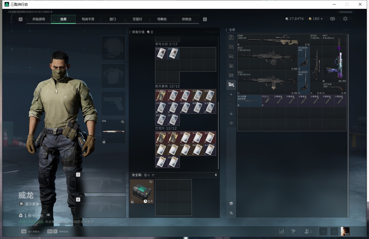
Task: Click the safe box container thumbnail
Action: (x=142, y=191)
